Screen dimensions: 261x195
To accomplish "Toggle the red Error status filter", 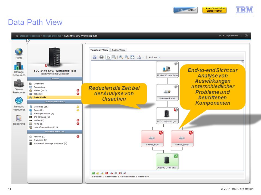I will (x=107, y=173).
